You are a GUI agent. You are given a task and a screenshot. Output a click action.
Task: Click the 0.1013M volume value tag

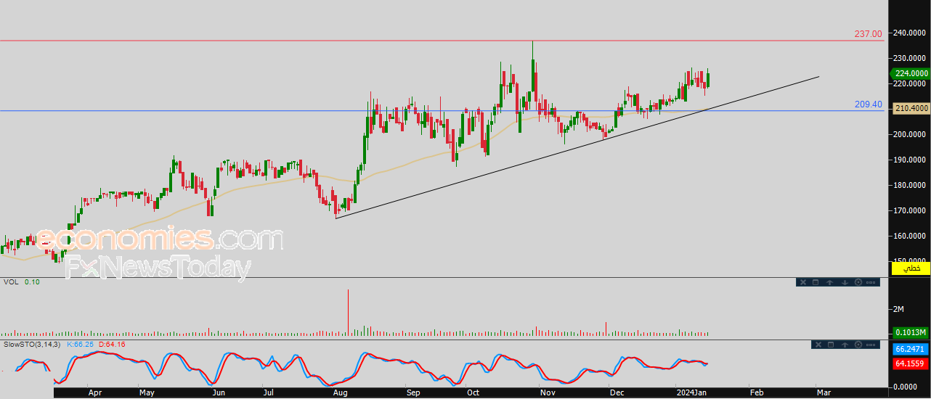pos(911,332)
